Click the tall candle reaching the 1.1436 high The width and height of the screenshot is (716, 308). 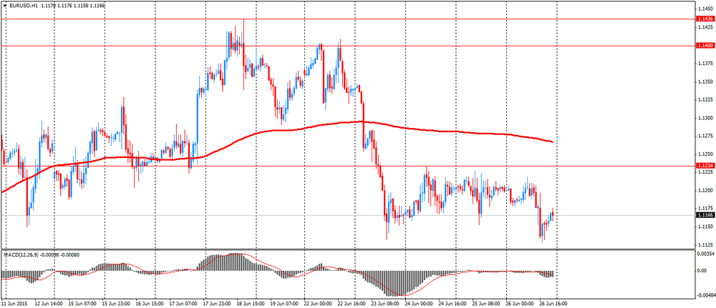[243, 50]
